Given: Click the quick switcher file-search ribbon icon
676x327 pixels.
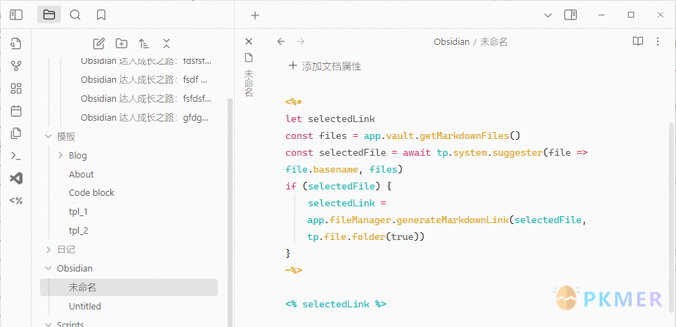Looking at the screenshot, I should click(16, 44).
